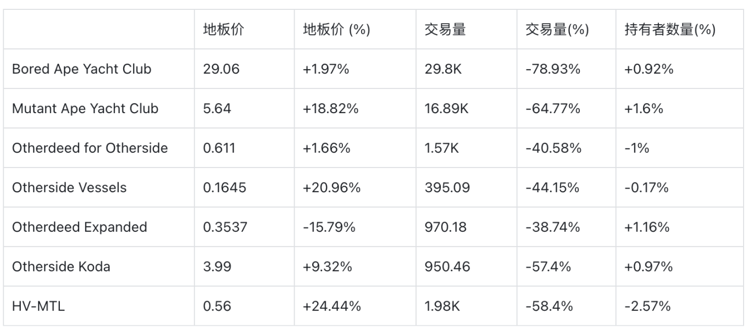
Task: Click the +18.82% floor price change
Action: [330, 109]
